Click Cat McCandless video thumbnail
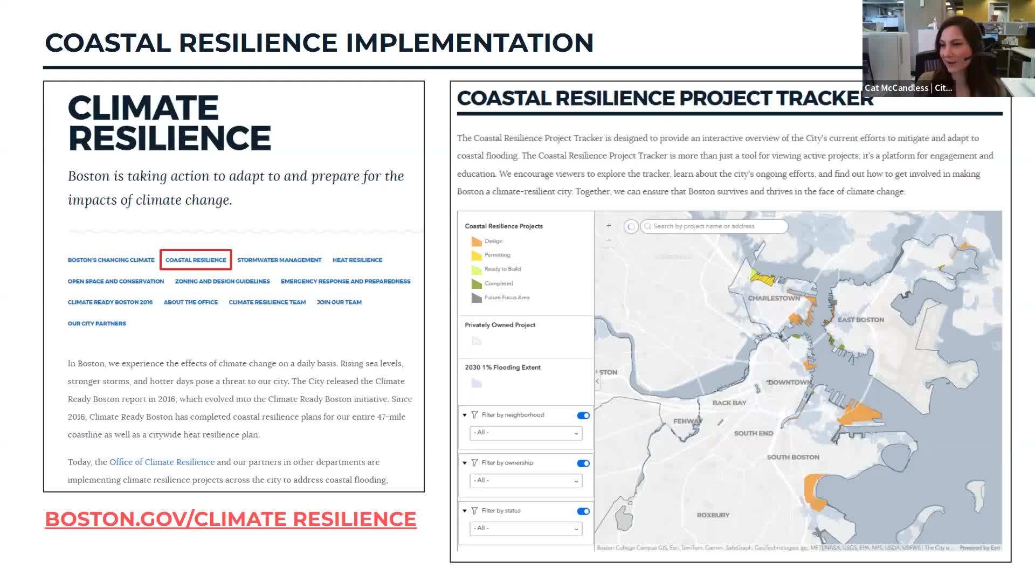1035x582 pixels. click(949, 48)
